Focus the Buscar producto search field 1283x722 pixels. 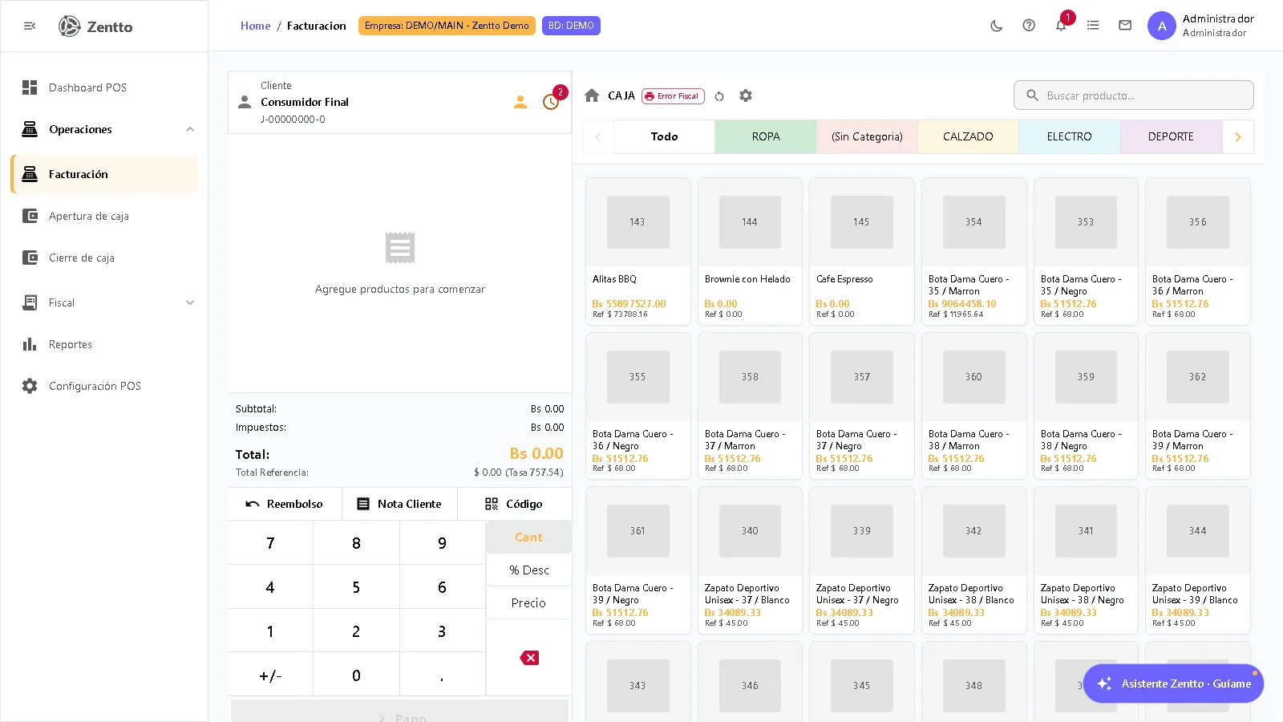coord(1134,95)
